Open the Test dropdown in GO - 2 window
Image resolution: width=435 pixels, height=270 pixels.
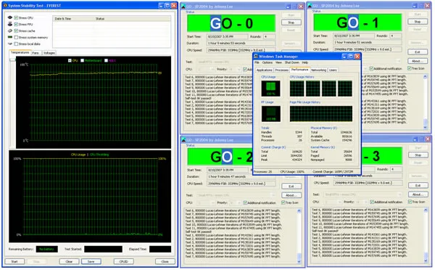pos(236,195)
